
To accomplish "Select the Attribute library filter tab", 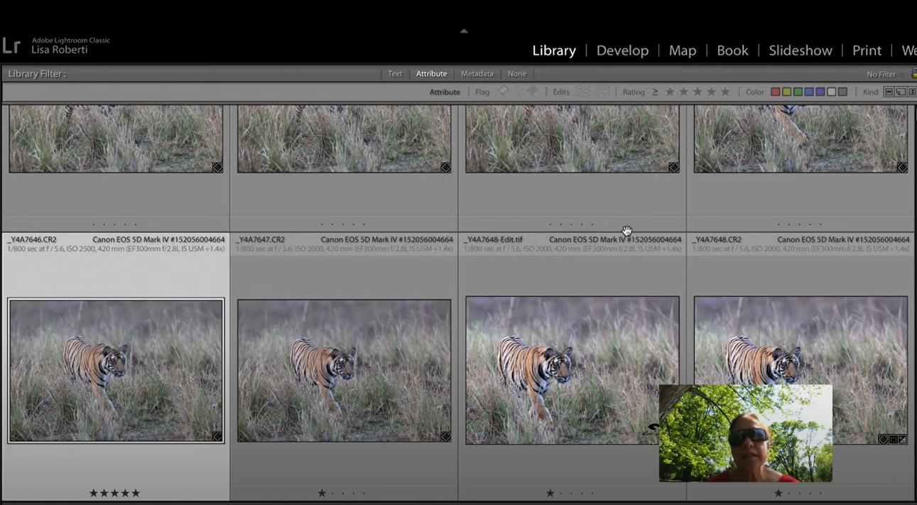I will point(431,74).
